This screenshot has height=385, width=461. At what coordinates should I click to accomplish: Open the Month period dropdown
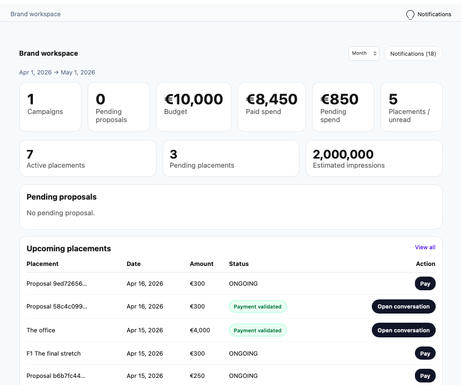(364, 54)
